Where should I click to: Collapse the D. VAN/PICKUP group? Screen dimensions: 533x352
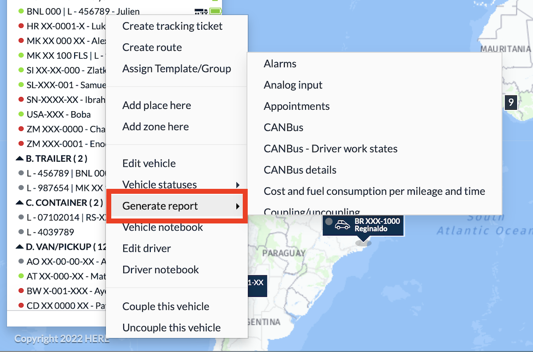click(x=20, y=247)
